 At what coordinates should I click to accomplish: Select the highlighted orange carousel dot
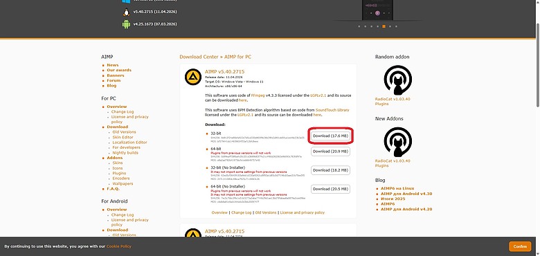[384, 26]
